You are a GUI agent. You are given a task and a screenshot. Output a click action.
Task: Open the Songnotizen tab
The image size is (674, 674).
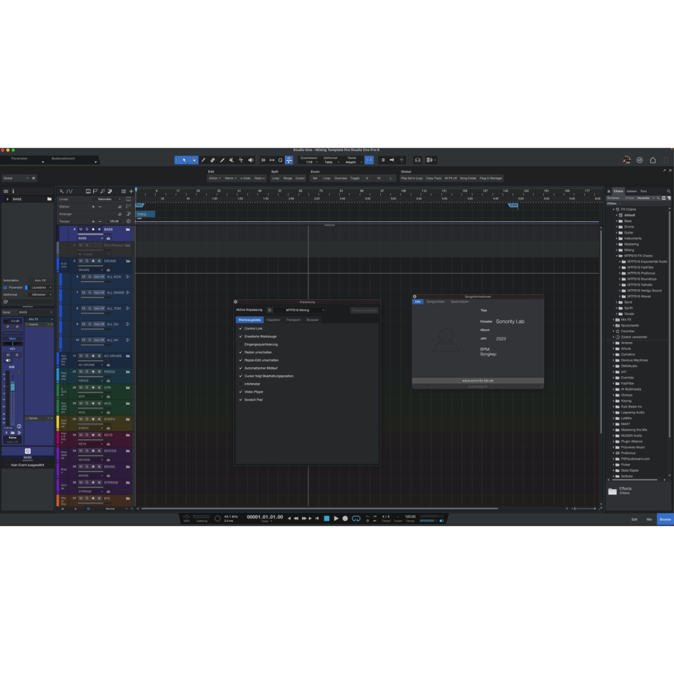pyautogui.click(x=435, y=302)
